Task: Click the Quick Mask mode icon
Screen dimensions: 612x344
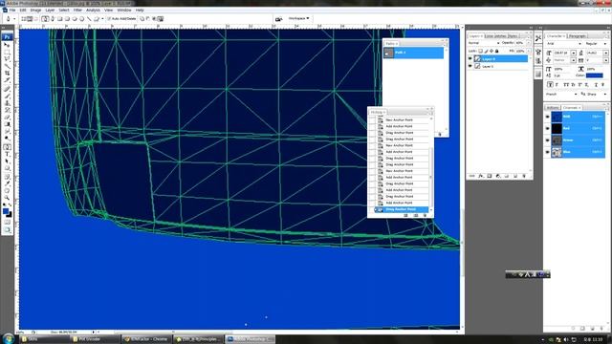Action: coord(7,222)
